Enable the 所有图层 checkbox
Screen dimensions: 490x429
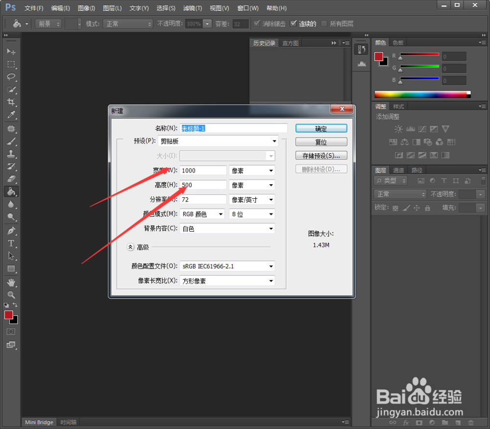tap(323, 23)
